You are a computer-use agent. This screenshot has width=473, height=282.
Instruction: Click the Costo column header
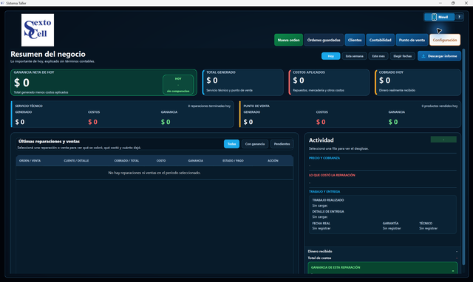click(x=161, y=161)
